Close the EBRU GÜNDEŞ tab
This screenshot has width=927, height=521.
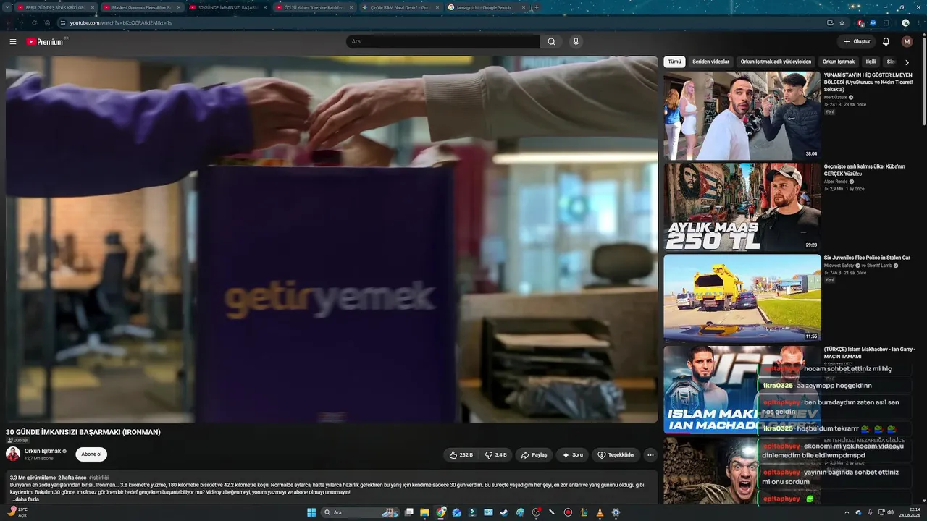(x=93, y=7)
